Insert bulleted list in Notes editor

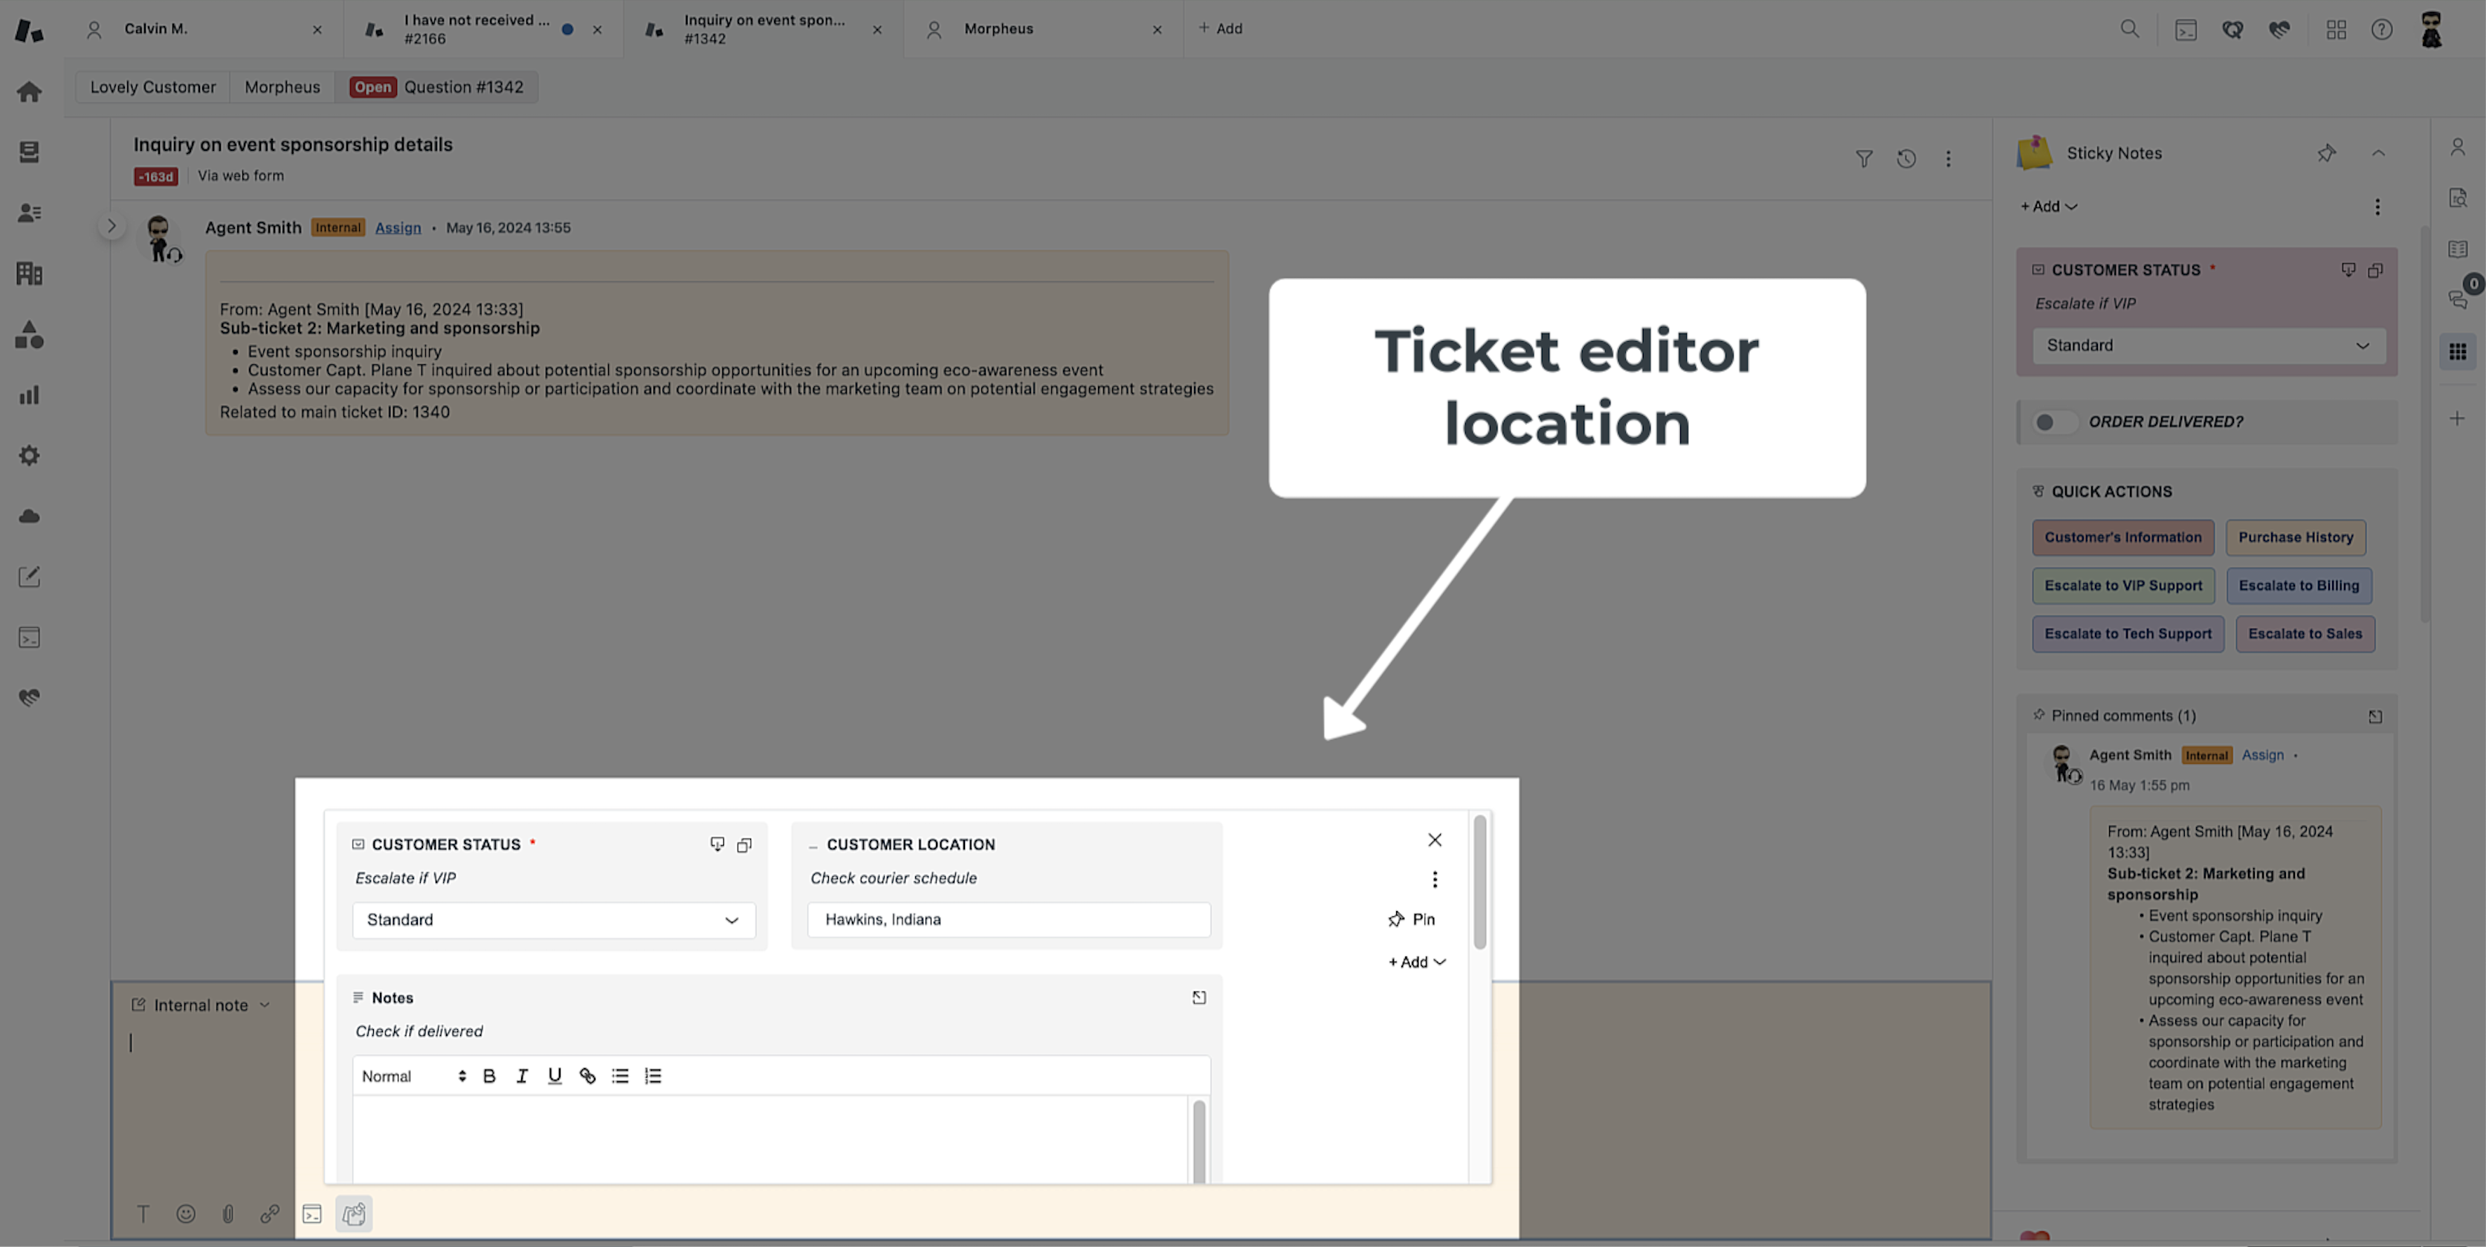point(621,1076)
